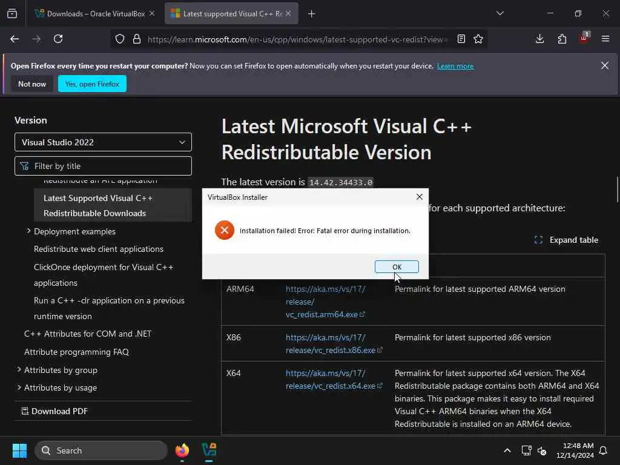620x465 pixels.
Task: Click the taskbar Search box
Action: tap(101, 450)
